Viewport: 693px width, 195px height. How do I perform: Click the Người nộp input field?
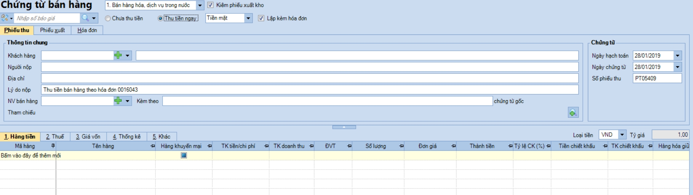click(x=310, y=67)
